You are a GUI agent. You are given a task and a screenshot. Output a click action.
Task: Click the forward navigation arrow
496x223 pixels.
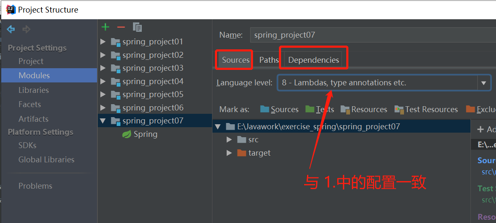(x=27, y=29)
